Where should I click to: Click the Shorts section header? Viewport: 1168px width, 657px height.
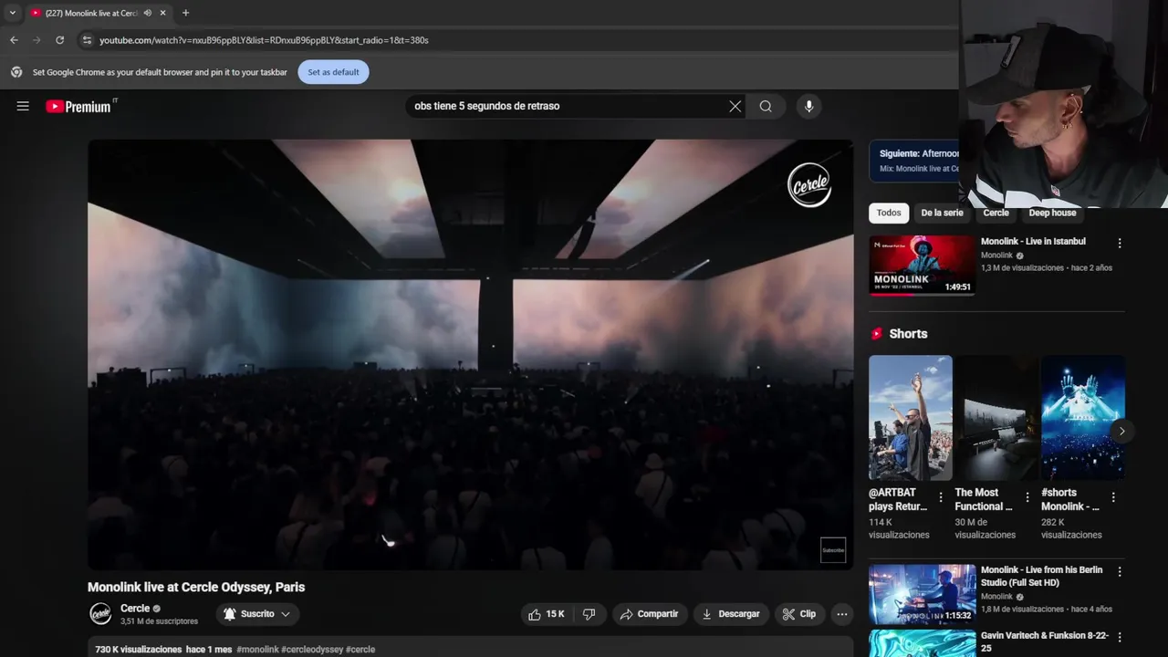point(908,334)
